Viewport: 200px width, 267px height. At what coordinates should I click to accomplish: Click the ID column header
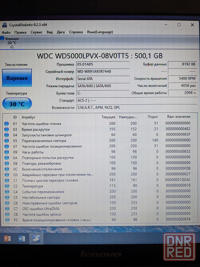tap(15, 117)
